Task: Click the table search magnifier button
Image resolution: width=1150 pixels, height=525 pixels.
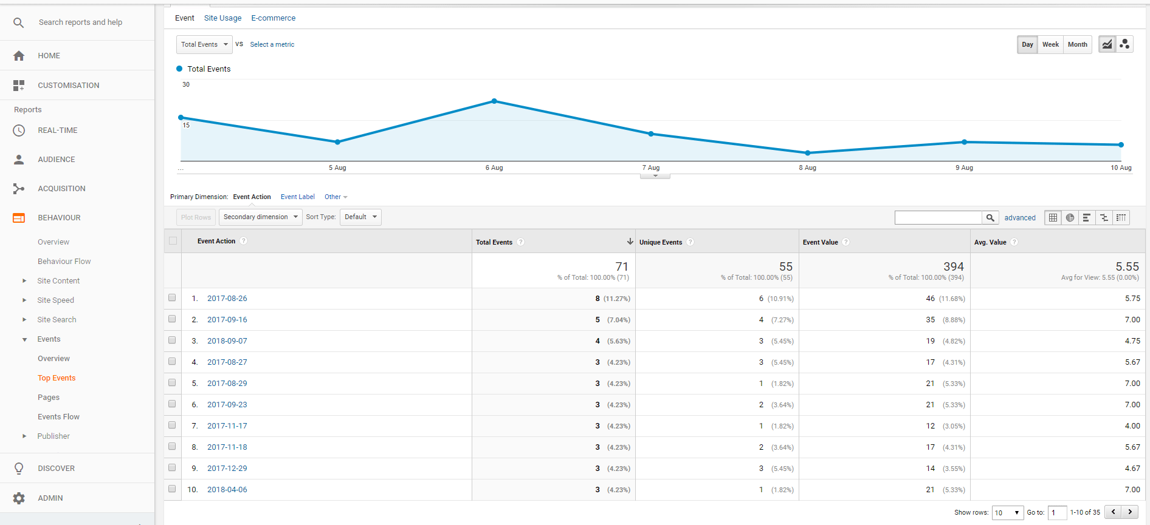Action: [x=990, y=217]
